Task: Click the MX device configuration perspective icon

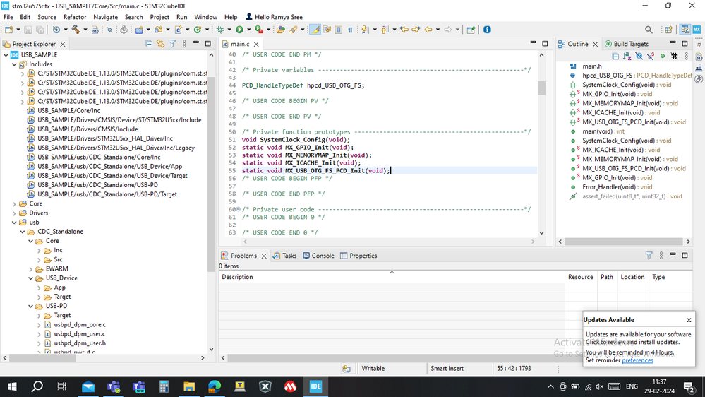Action: (x=697, y=30)
